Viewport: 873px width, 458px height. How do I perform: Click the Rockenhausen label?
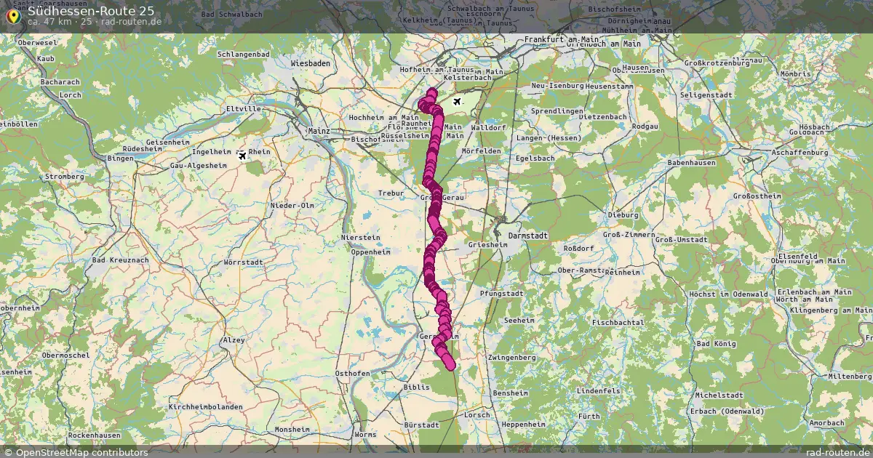(94, 435)
